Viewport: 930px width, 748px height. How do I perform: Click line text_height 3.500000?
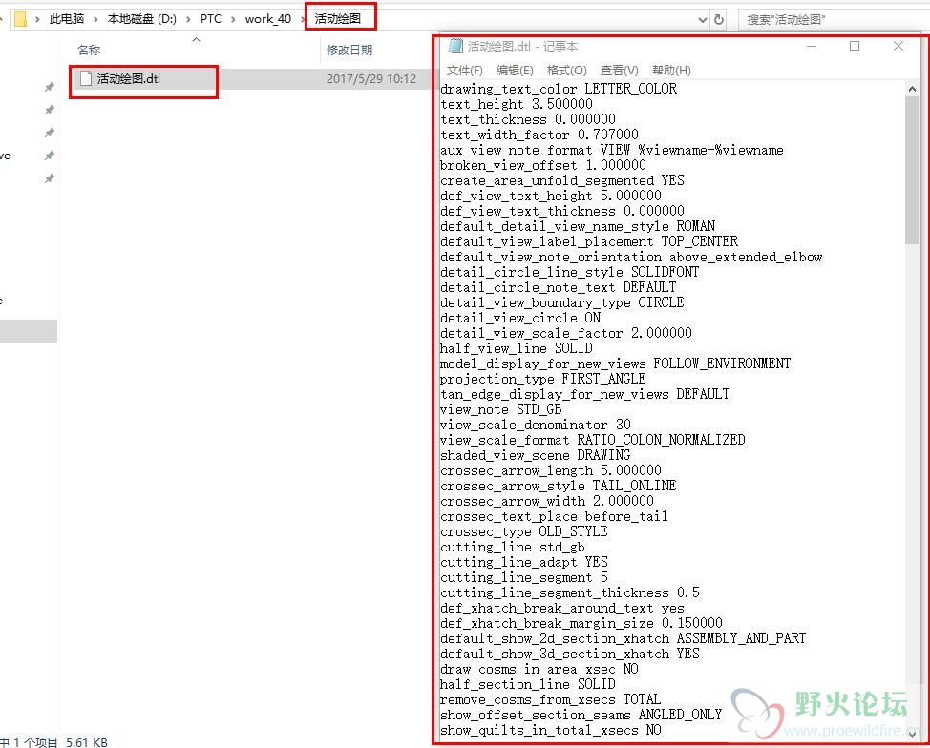pos(516,104)
